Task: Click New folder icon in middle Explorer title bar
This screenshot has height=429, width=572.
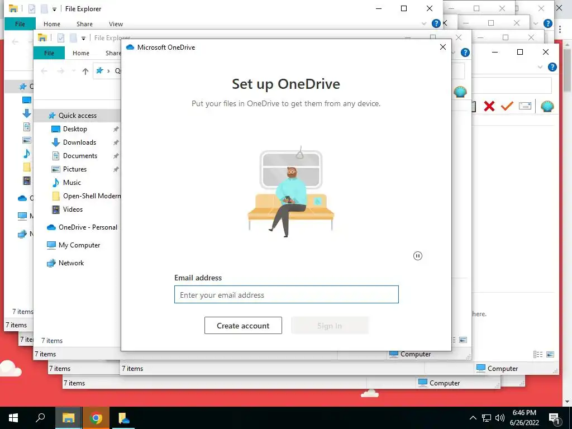Action: click(73, 38)
